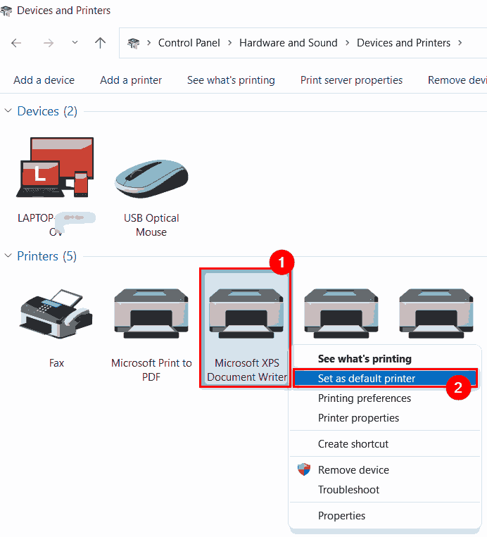Click Add a printer
Viewport: 487px width, 537px height.
point(131,80)
